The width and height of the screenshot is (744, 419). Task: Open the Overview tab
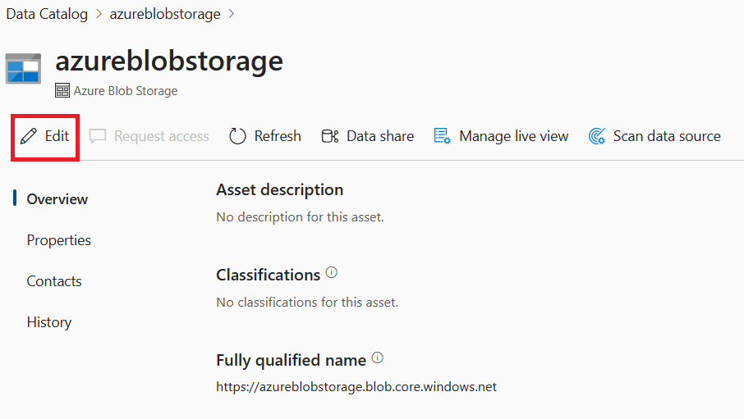[x=57, y=199]
